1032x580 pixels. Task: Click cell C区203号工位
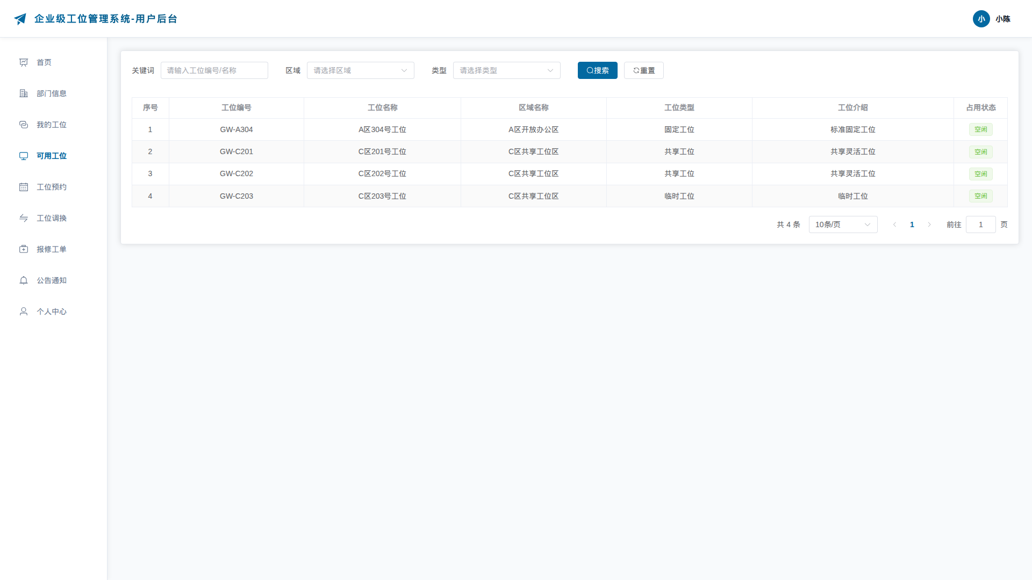tap(383, 196)
